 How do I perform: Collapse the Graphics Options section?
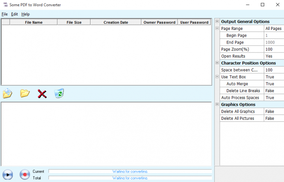pyautogui.click(x=217, y=104)
